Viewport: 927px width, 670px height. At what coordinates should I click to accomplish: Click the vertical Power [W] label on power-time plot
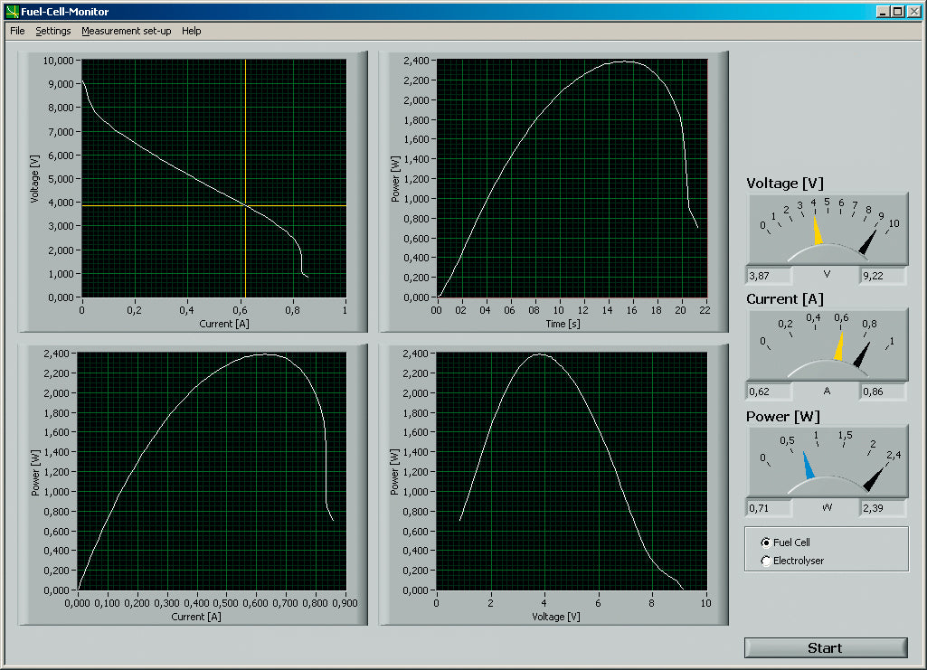point(395,179)
